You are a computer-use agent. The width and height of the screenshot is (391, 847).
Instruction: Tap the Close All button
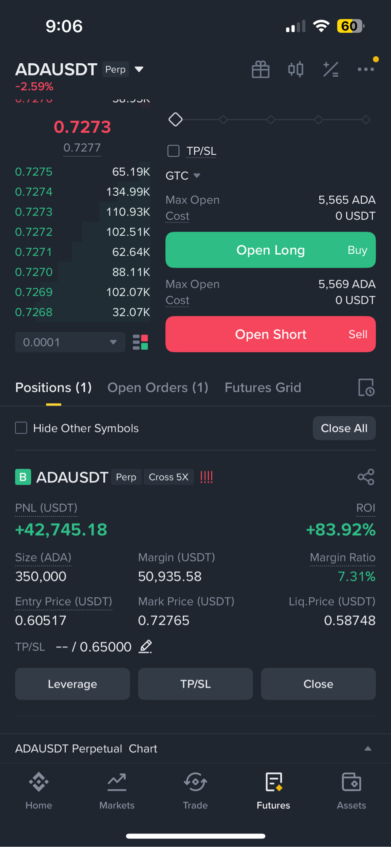click(x=344, y=428)
